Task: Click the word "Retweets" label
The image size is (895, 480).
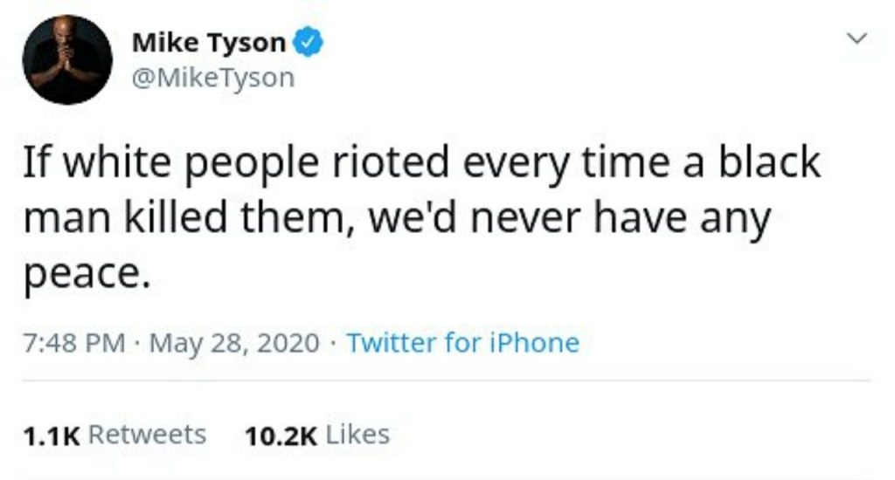Action: pyautogui.click(x=148, y=435)
